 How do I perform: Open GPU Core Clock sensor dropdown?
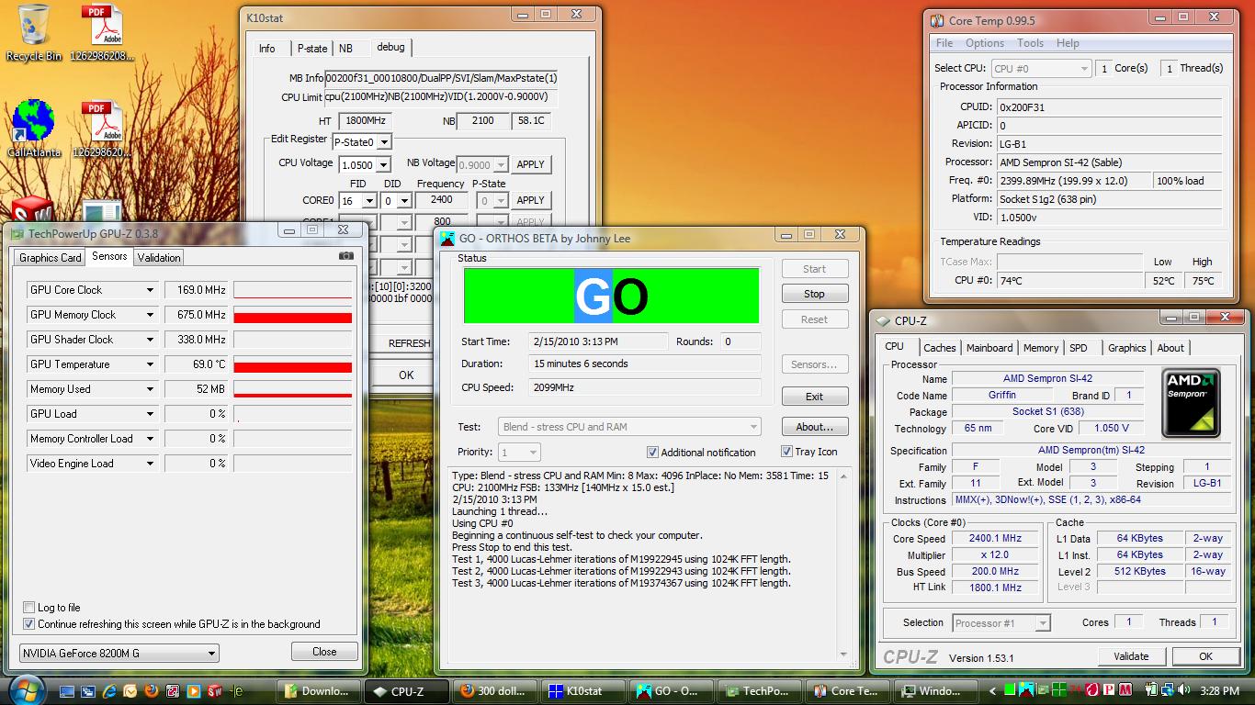[150, 290]
